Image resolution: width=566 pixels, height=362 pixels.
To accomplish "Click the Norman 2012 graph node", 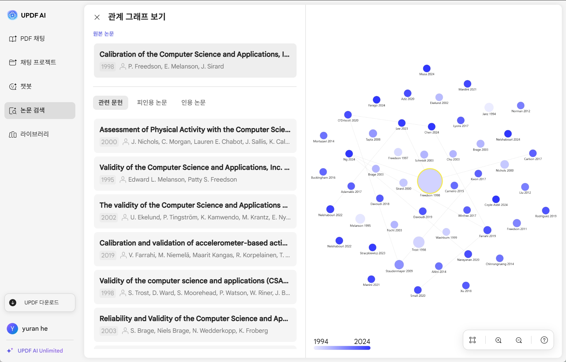I will coord(521,105).
